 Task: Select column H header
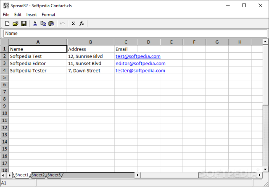point(240,42)
